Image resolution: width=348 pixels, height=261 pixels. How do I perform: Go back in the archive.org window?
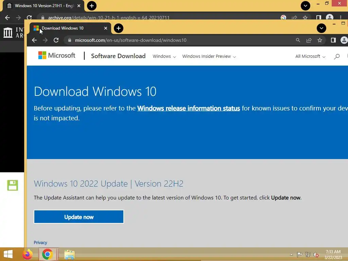click(7, 18)
